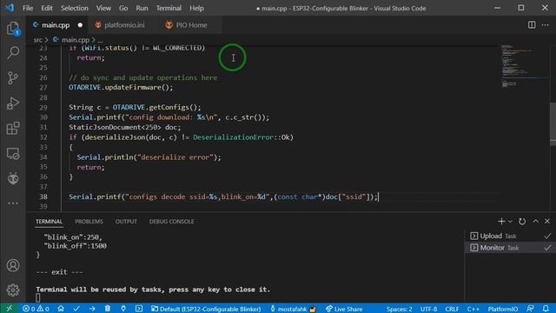Click unsaved dot on main.cpp tab
556x313 pixels.
[80, 25]
